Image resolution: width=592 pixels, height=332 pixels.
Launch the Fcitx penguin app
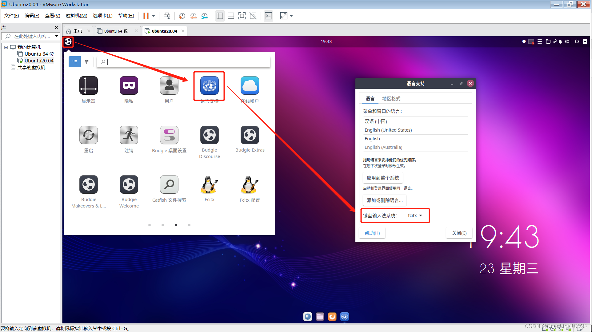(x=209, y=184)
